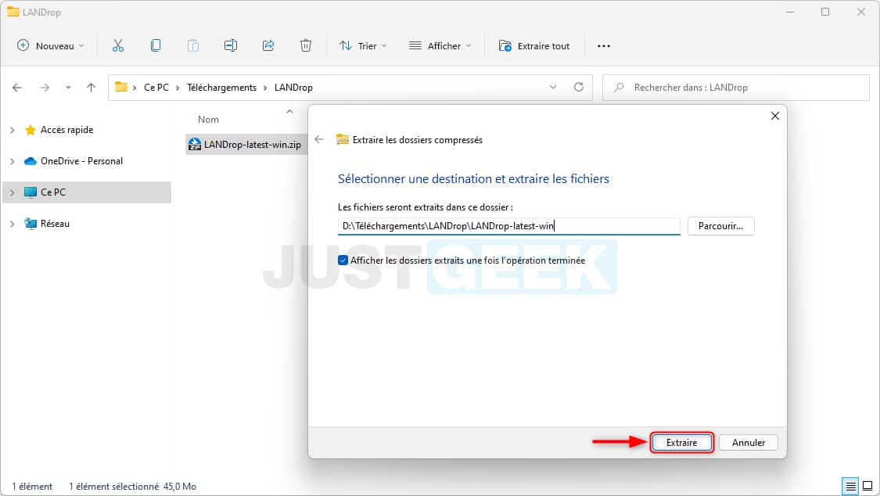Click the Delete trash icon
880x496 pixels.
(x=306, y=45)
